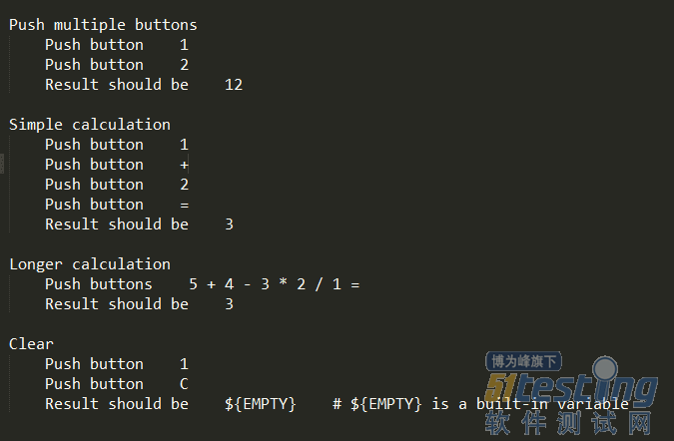Click the expression "5 + 4 - 3 * 2 / 1 ="
This screenshot has width=674, height=441.
coord(274,284)
